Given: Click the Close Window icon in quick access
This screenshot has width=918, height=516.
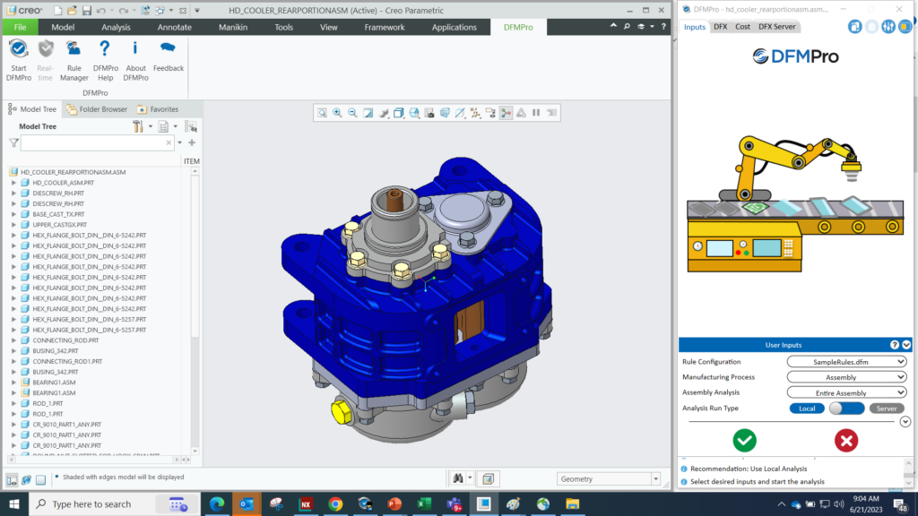Looking at the screenshot, I should 182,11.
